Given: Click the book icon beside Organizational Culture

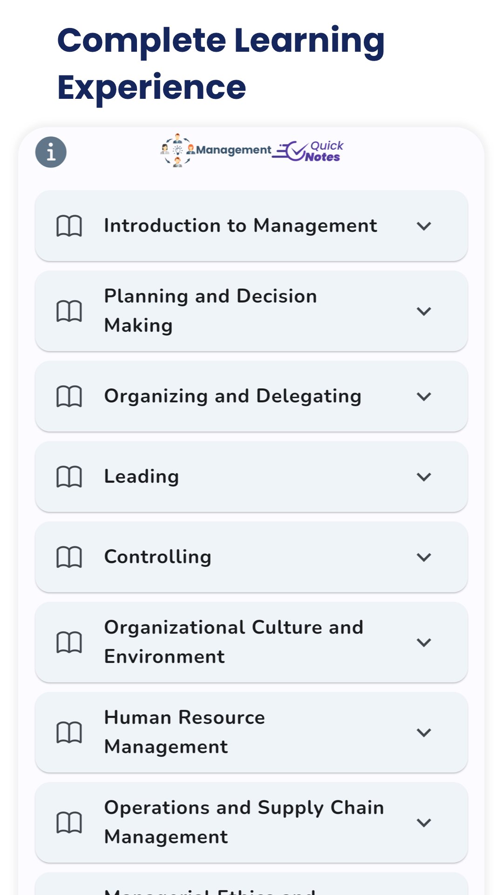Looking at the screenshot, I should [69, 641].
